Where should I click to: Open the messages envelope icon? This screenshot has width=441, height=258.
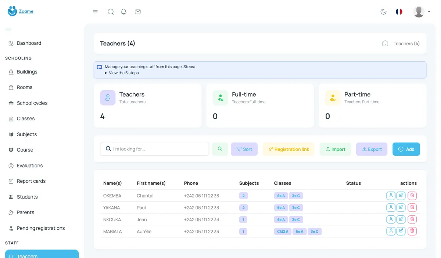[138, 12]
